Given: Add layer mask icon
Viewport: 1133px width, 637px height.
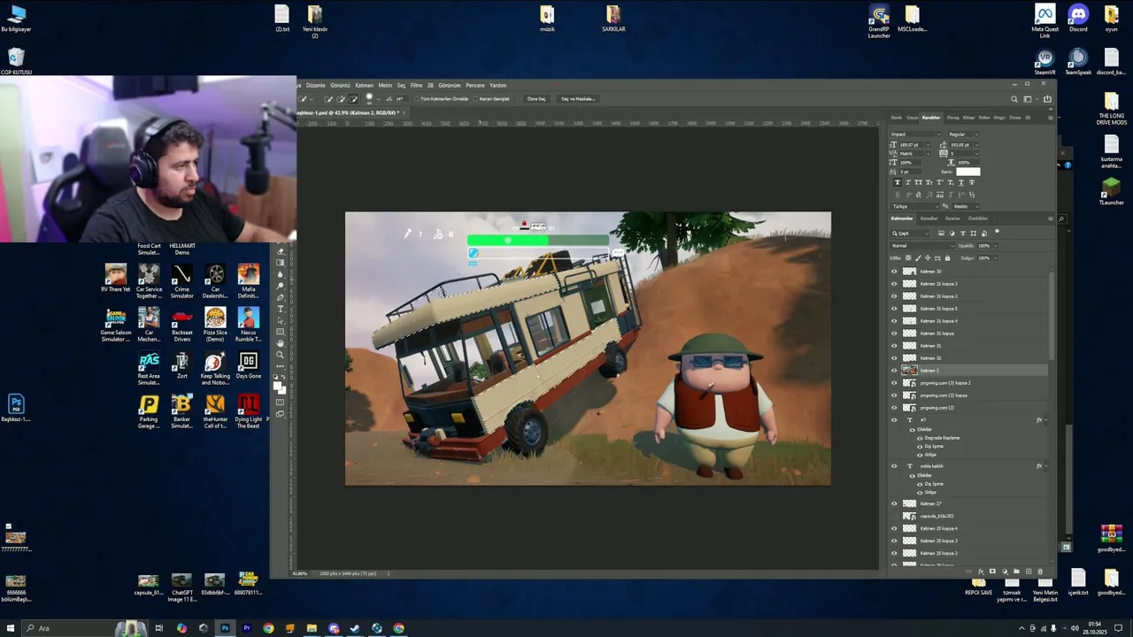Looking at the screenshot, I should point(992,572).
